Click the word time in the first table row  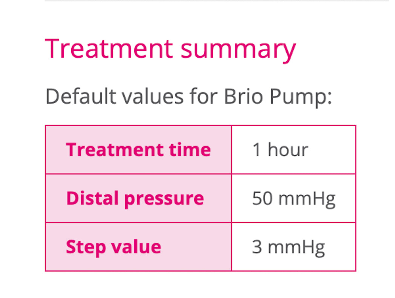[190, 150]
